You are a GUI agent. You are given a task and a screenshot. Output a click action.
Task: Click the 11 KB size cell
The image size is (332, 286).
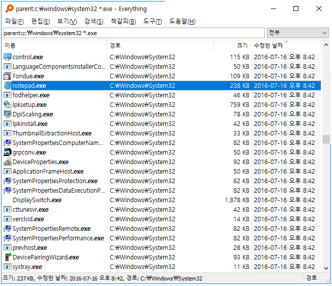point(241,267)
